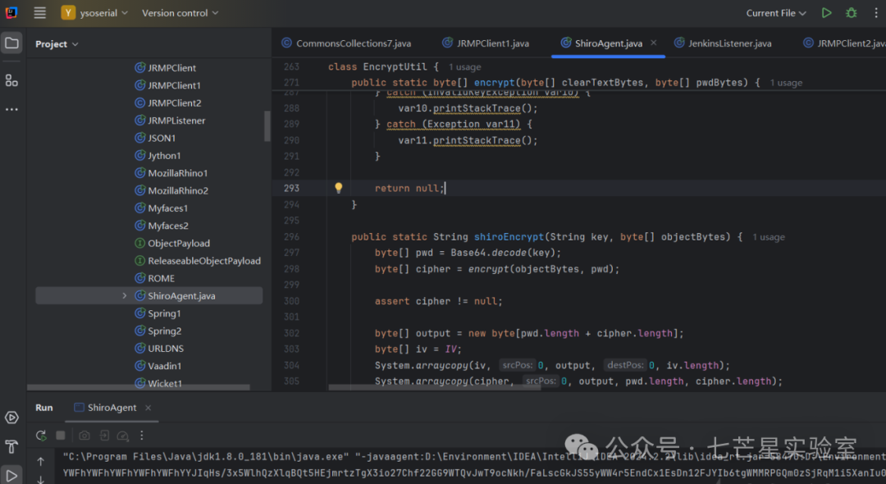Select the Run tool window label
The height and width of the screenshot is (484, 886).
pos(44,407)
